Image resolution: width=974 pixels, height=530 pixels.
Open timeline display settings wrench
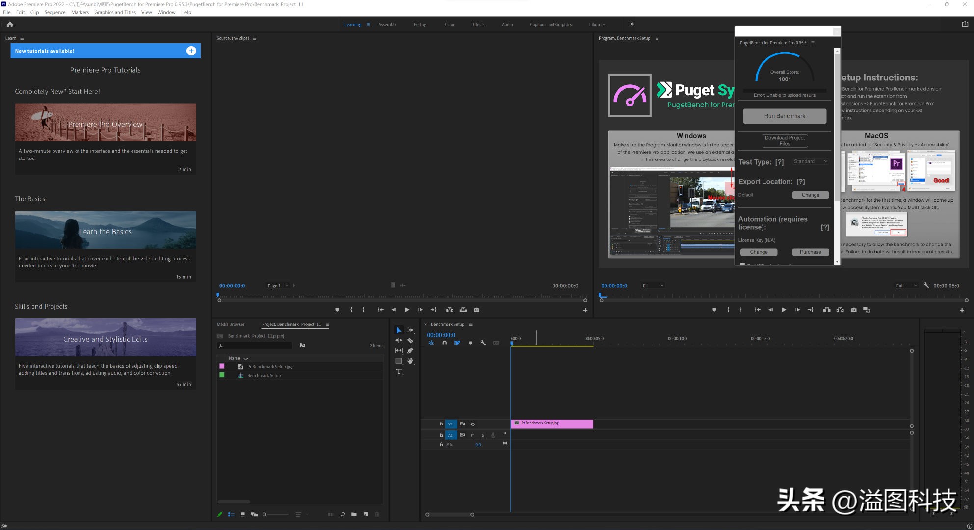(x=483, y=343)
